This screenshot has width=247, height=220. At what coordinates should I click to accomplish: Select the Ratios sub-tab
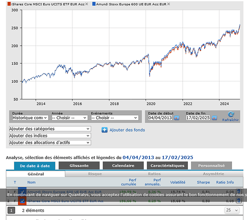[x=154, y=174]
